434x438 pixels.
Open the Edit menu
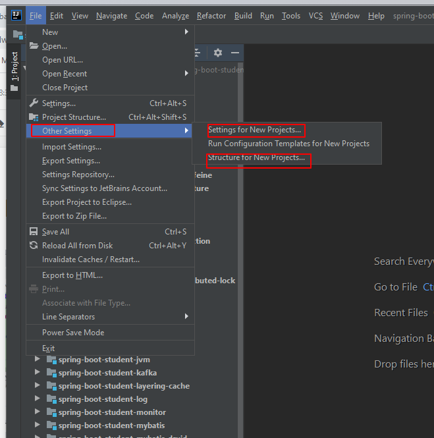[57, 16]
